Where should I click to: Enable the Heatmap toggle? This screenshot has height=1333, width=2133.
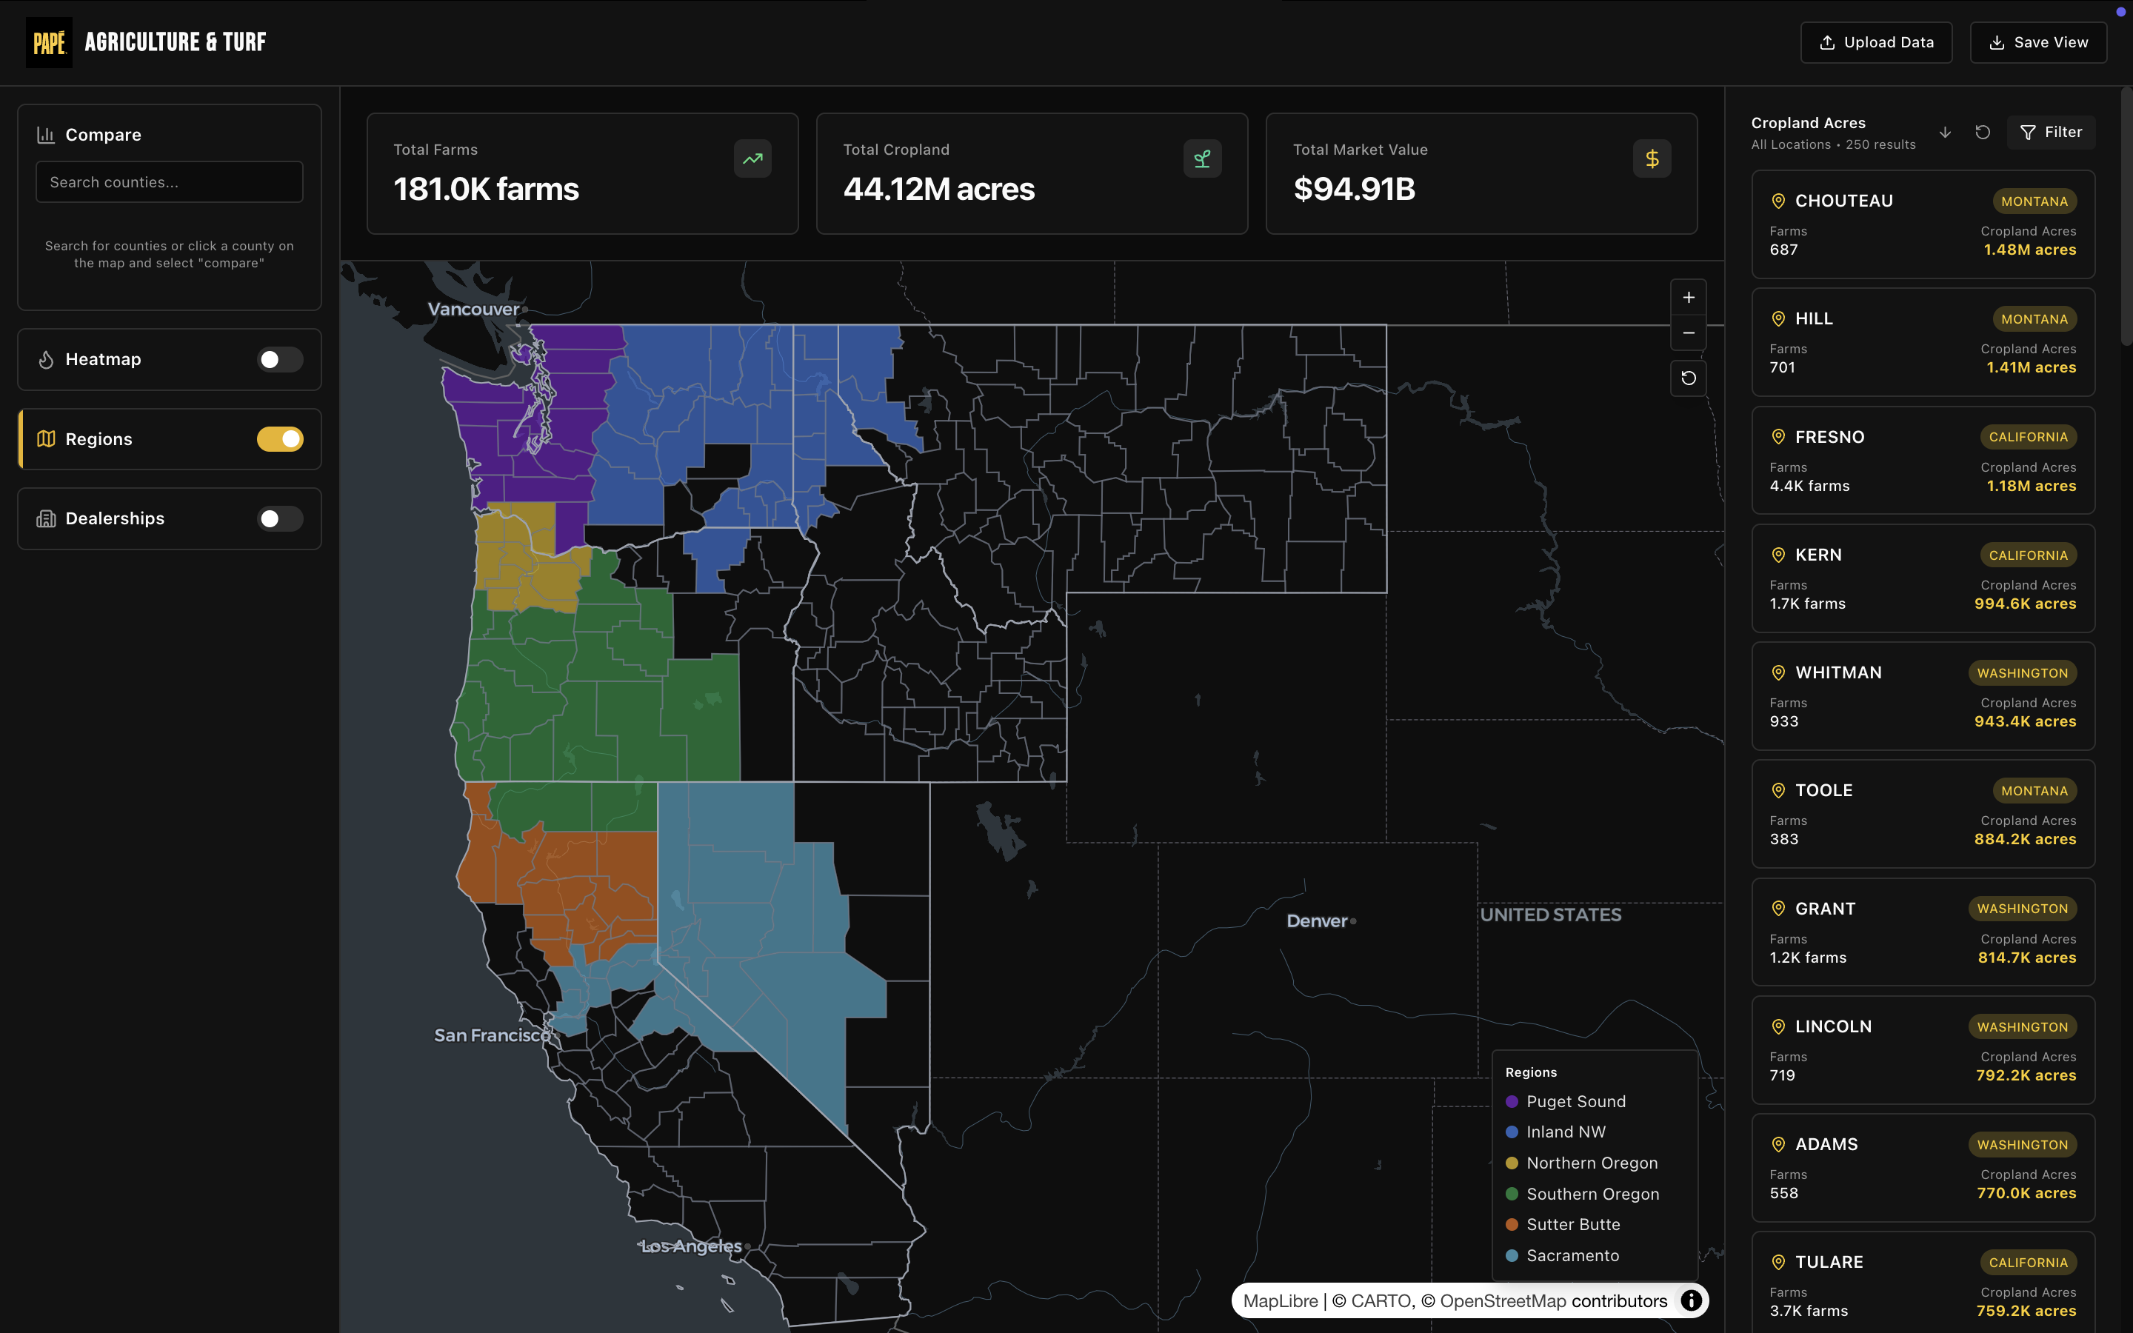pos(279,360)
